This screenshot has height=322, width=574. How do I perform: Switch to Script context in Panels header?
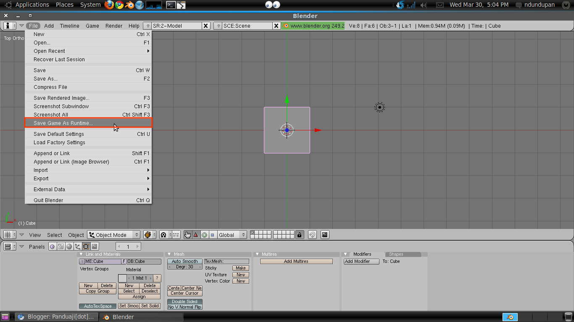tap(61, 247)
